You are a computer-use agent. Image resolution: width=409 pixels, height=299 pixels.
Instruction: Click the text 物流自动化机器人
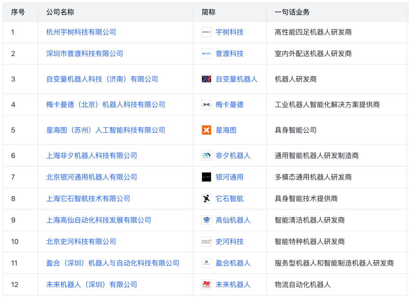point(303,285)
